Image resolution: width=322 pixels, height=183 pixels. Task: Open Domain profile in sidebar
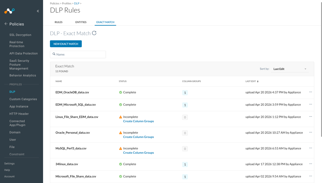15,132
